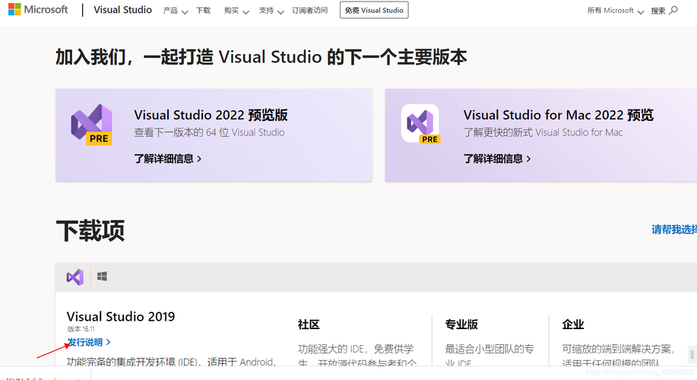Open 了解详细信息 link for Visual Studio 2022 预览版
The width and height of the screenshot is (697, 380).
tap(168, 159)
